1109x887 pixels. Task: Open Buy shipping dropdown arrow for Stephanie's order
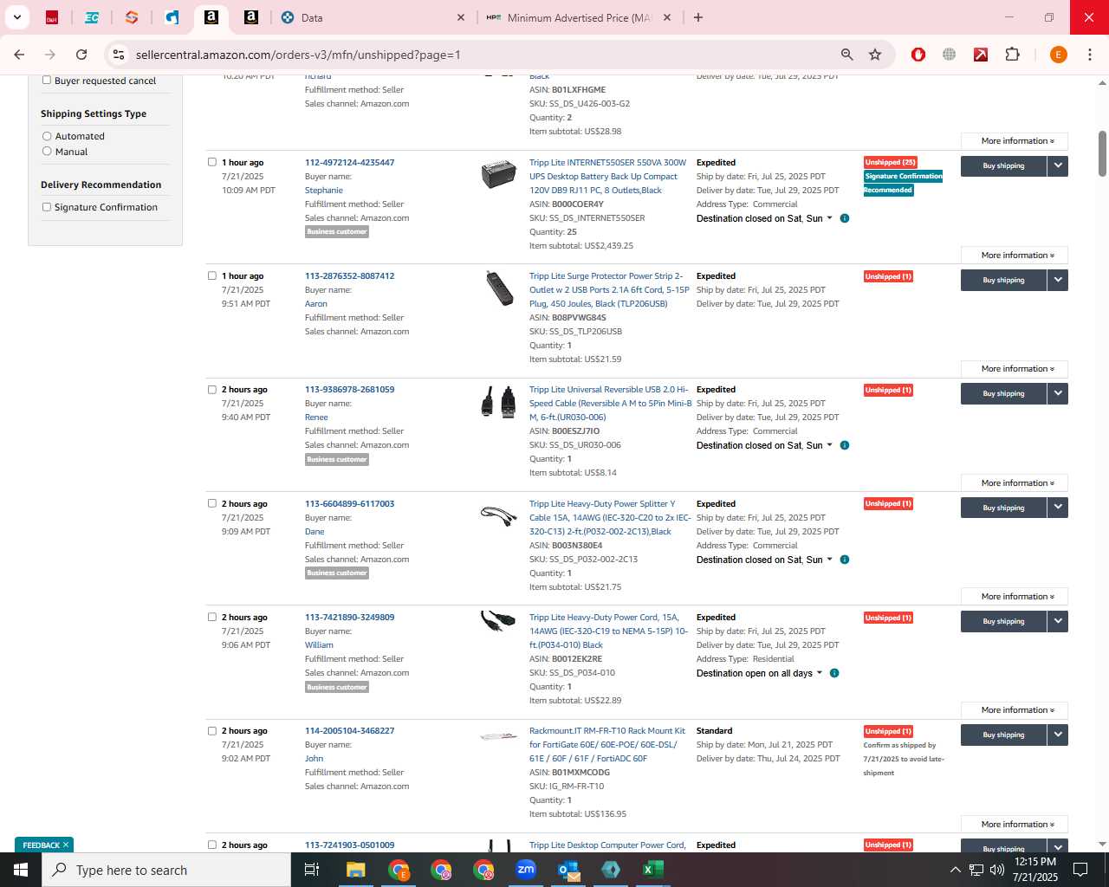(x=1058, y=165)
